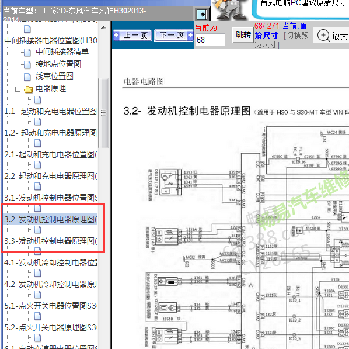Collapse the 电器原理 folder node
Screen dimensions: 349x349
tap(18, 89)
